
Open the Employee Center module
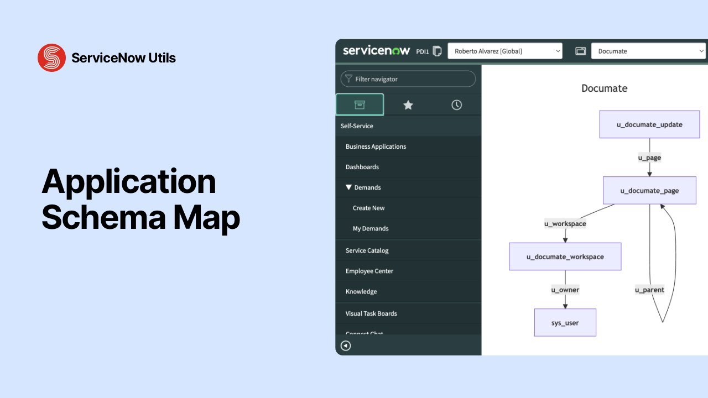[408, 271]
